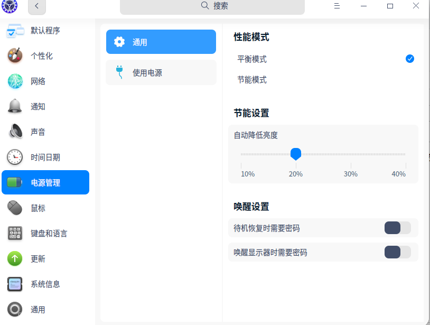The image size is (430, 325).
Task: Select the 电源管理 battery icon
Action: (15, 182)
